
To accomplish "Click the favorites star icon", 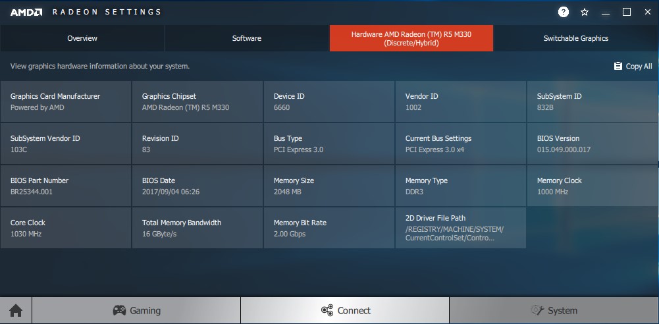I will 584,13.
